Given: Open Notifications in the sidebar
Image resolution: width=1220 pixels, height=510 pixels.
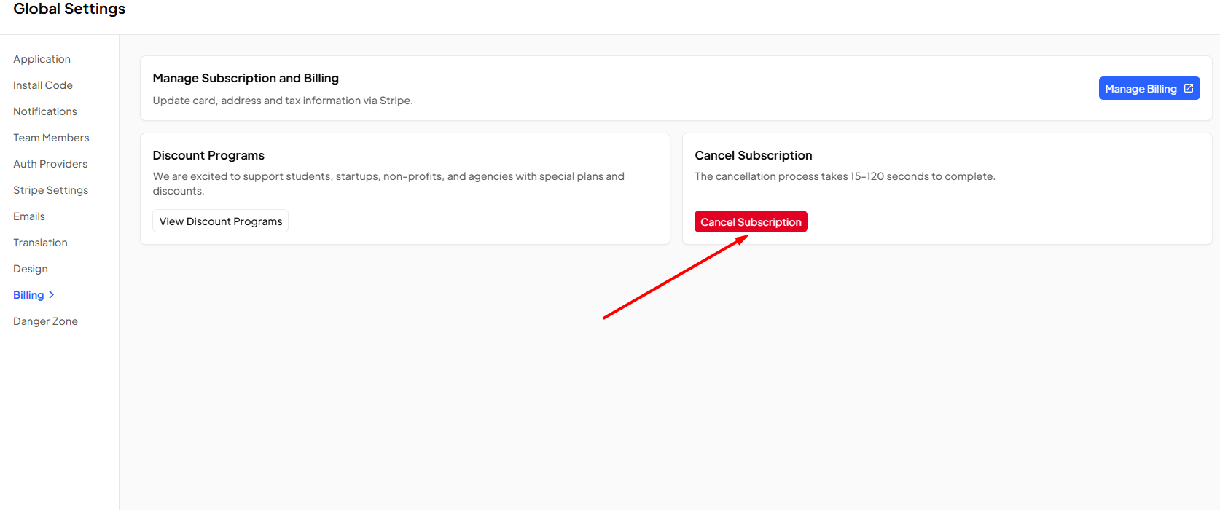Looking at the screenshot, I should coord(45,111).
